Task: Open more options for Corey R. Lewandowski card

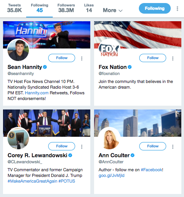Action: pos(82,147)
